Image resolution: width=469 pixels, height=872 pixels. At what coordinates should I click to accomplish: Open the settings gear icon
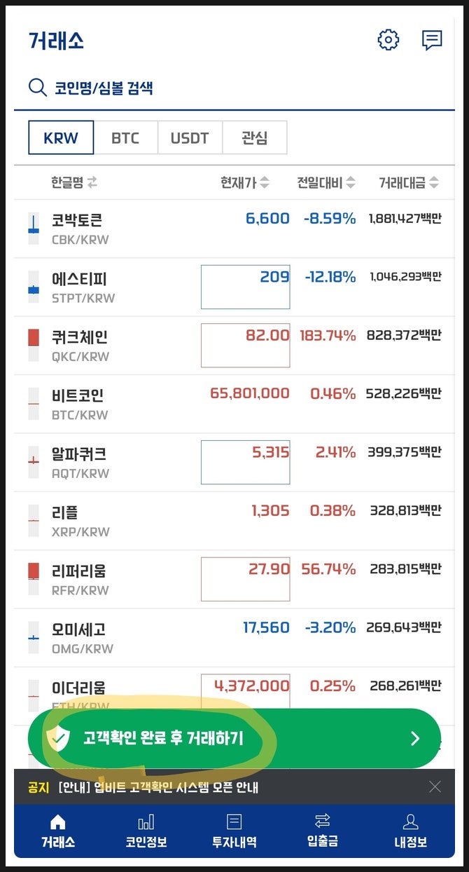tap(388, 39)
